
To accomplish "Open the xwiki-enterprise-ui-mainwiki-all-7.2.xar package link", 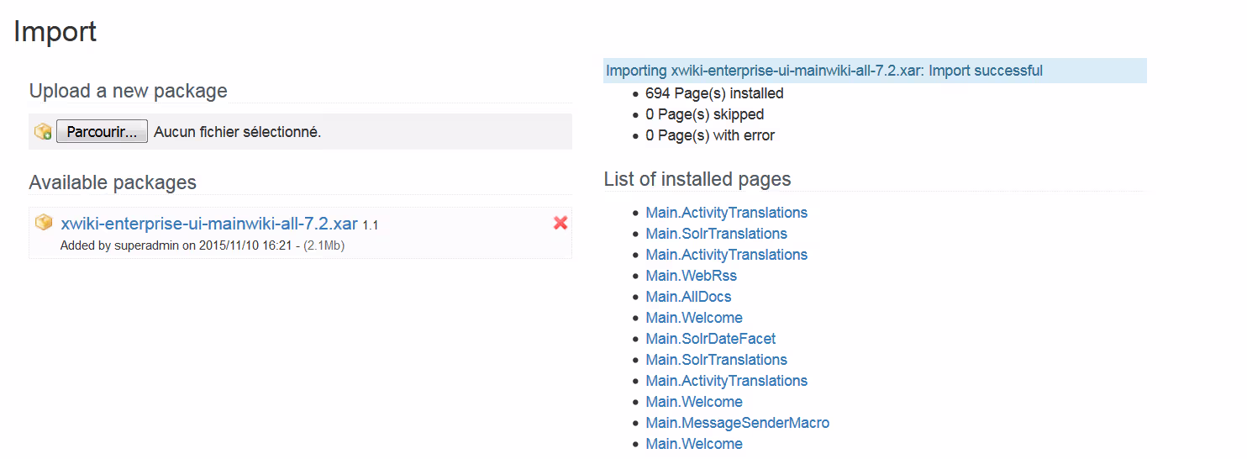I will tap(209, 224).
